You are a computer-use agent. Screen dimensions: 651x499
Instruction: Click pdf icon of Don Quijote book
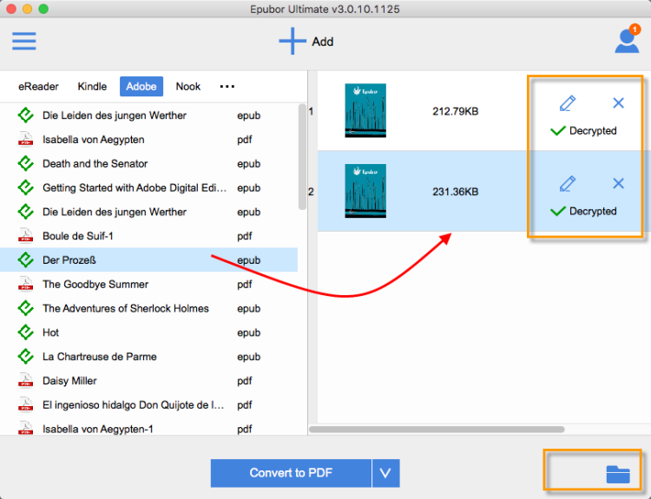(x=26, y=404)
